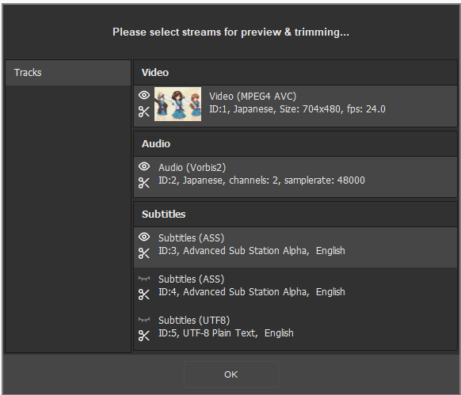Select the Subtitles section header
This screenshot has width=461, height=395.
click(295, 215)
